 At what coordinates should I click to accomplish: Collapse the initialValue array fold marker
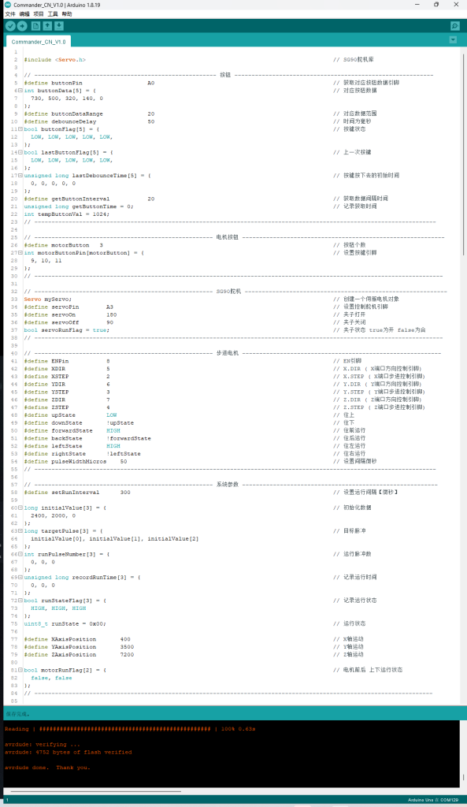click(20, 508)
